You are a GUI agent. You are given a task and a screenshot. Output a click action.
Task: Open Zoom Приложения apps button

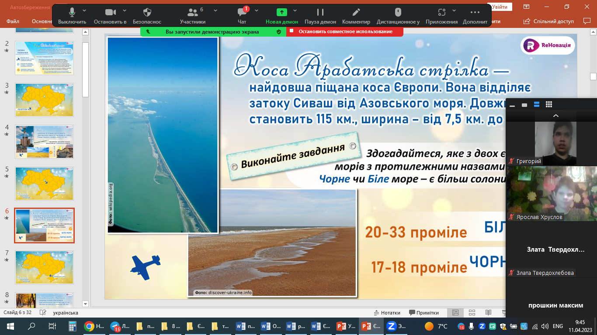coord(441,16)
